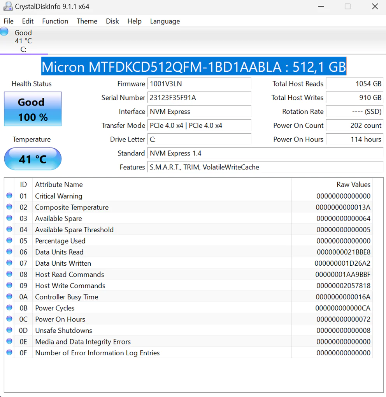386x397 pixels.
Task: Click raw value 000000001D26A2
Action: [x=342, y=263]
